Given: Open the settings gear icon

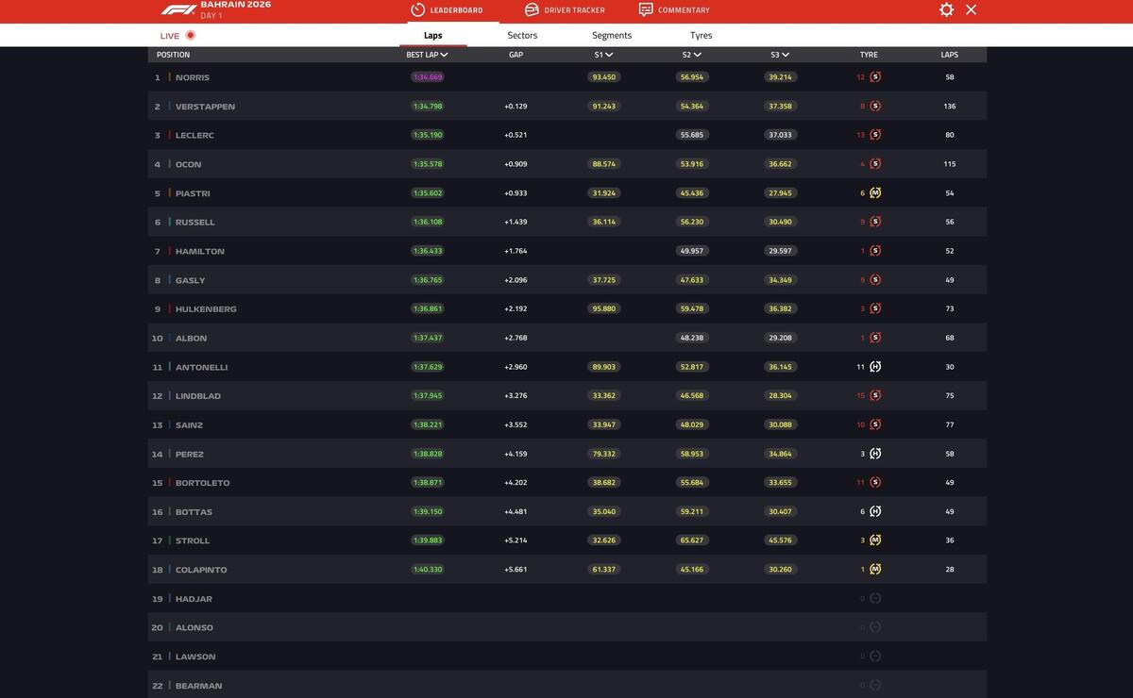Looking at the screenshot, I should pos(946,9).
